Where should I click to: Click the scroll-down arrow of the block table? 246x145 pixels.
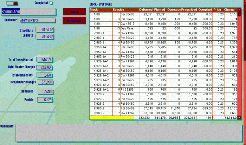tap(240, 118)
